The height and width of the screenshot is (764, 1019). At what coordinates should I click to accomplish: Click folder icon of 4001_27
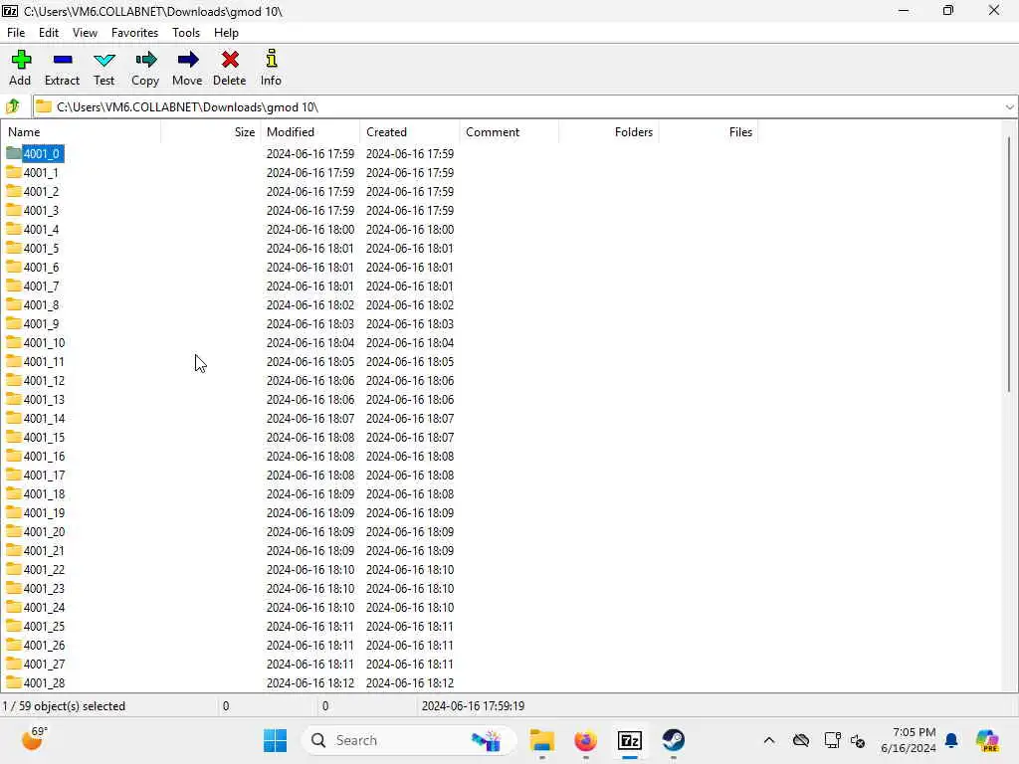(14, 664)
